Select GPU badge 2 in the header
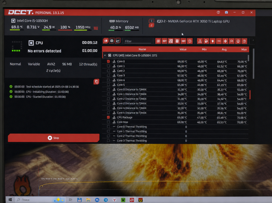The height and width of the screenshot is (203, 272). click(x=152, y=26)
